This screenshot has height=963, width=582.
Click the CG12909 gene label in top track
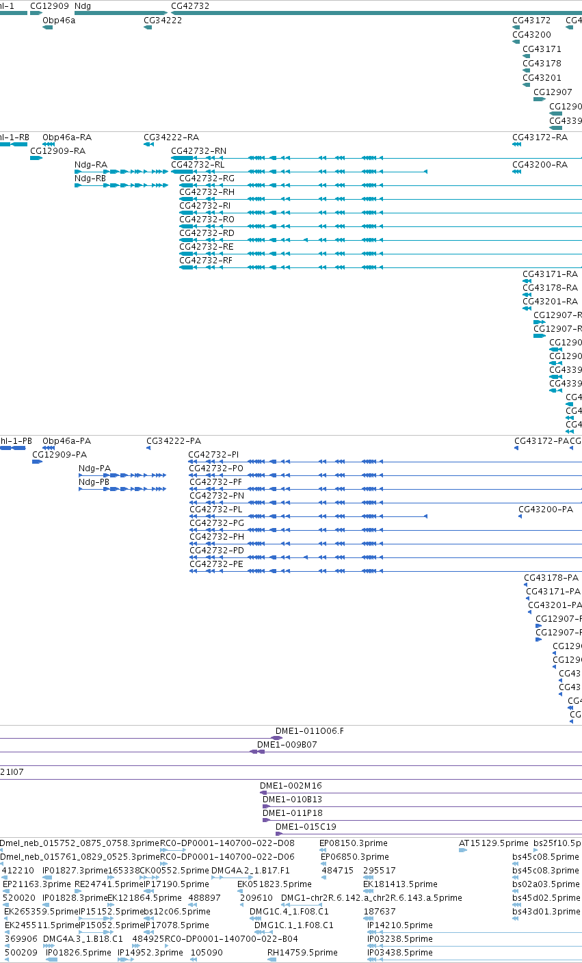(x=49, y=5)
